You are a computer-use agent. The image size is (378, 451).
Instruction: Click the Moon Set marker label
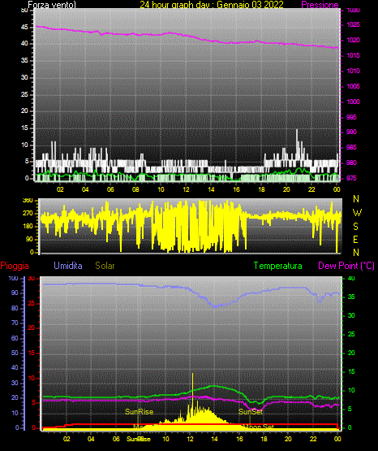pyautogui.click(x=258, y=427)
